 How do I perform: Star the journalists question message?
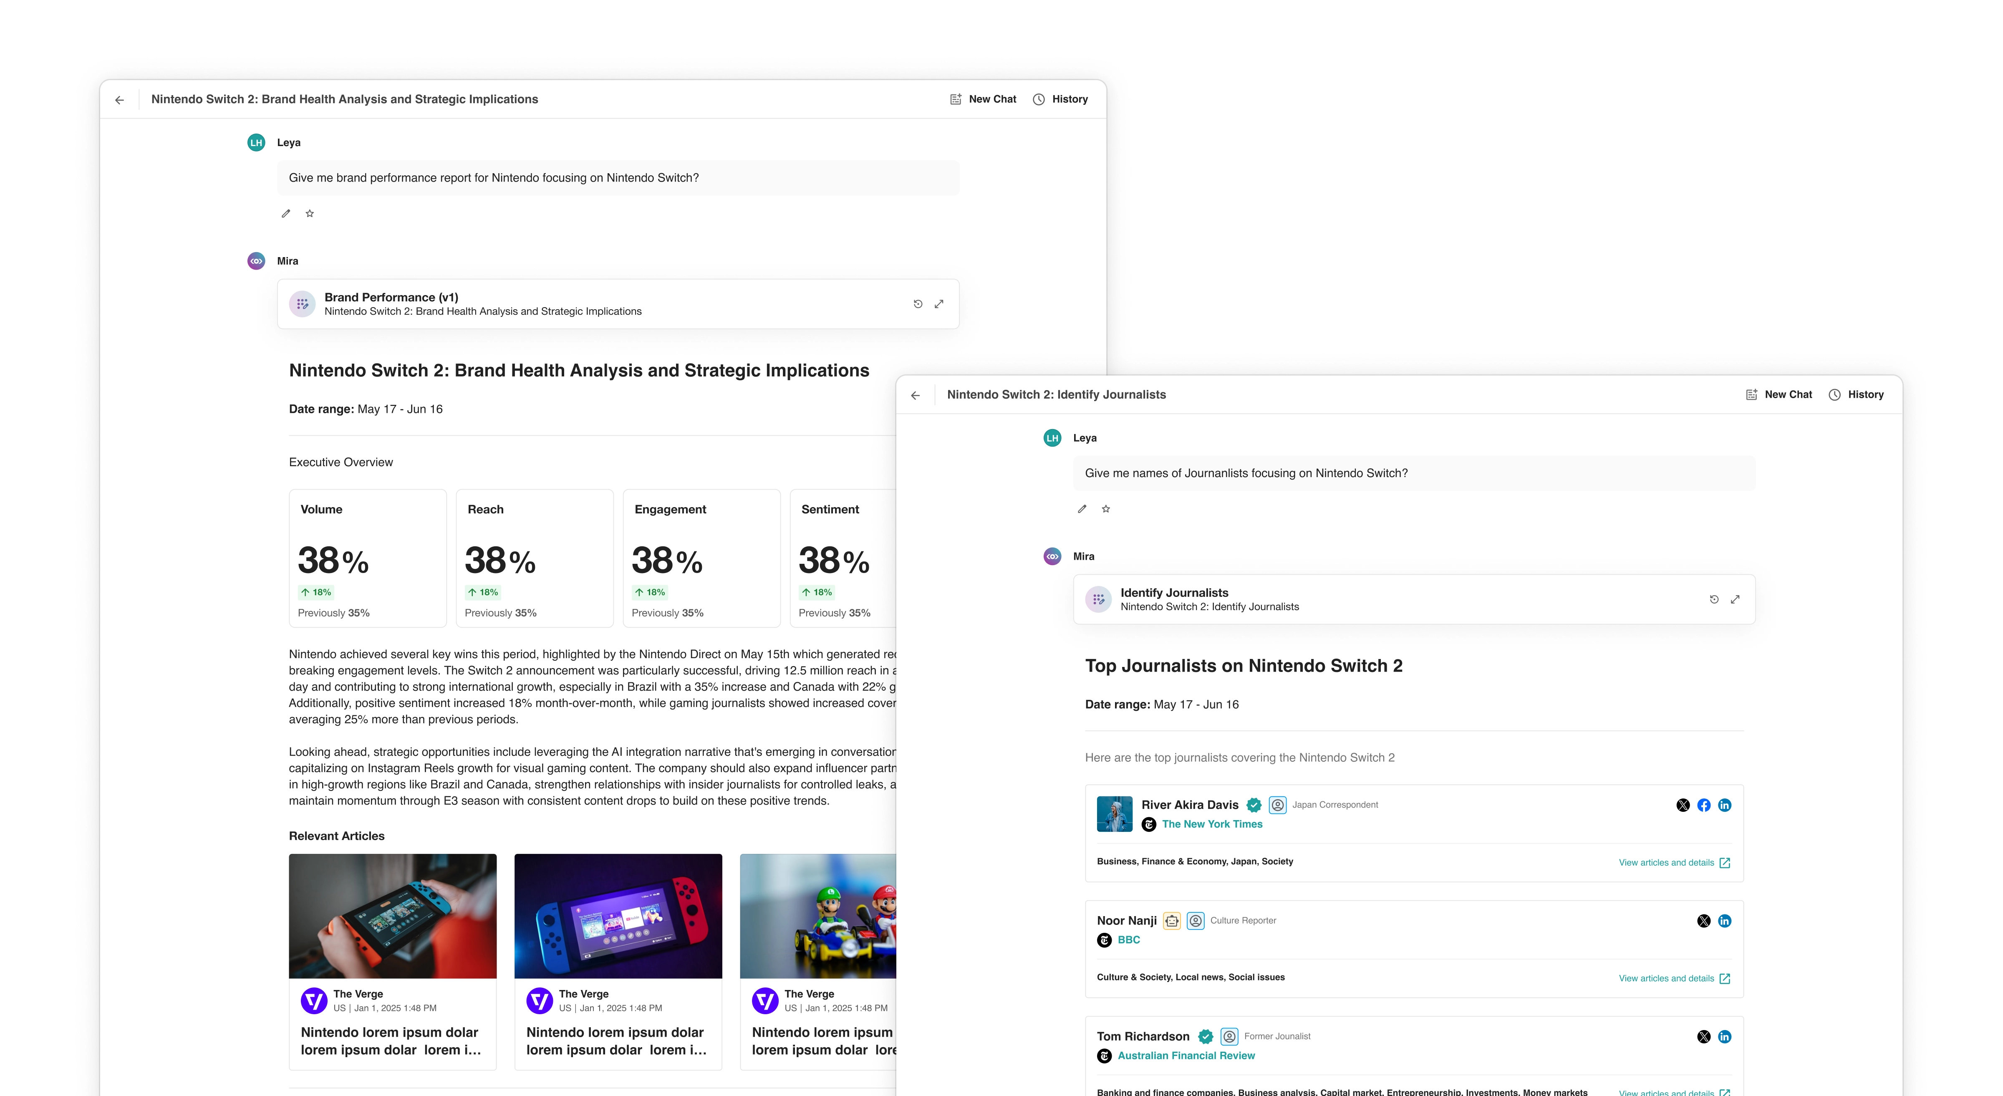1106,509
